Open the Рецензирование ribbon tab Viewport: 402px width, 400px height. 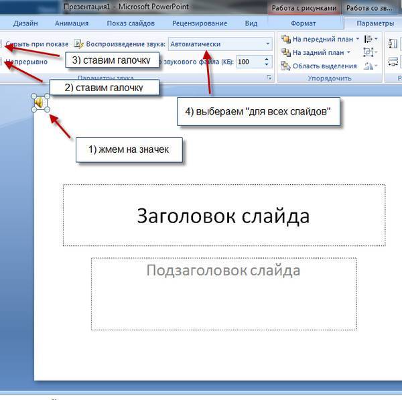pyautogui.click(x=200, y=23)
